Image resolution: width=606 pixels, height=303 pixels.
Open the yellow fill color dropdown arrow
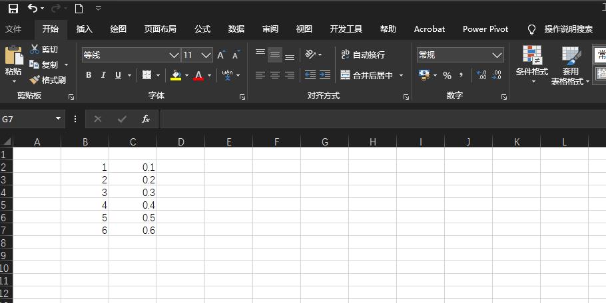[186, 76]
